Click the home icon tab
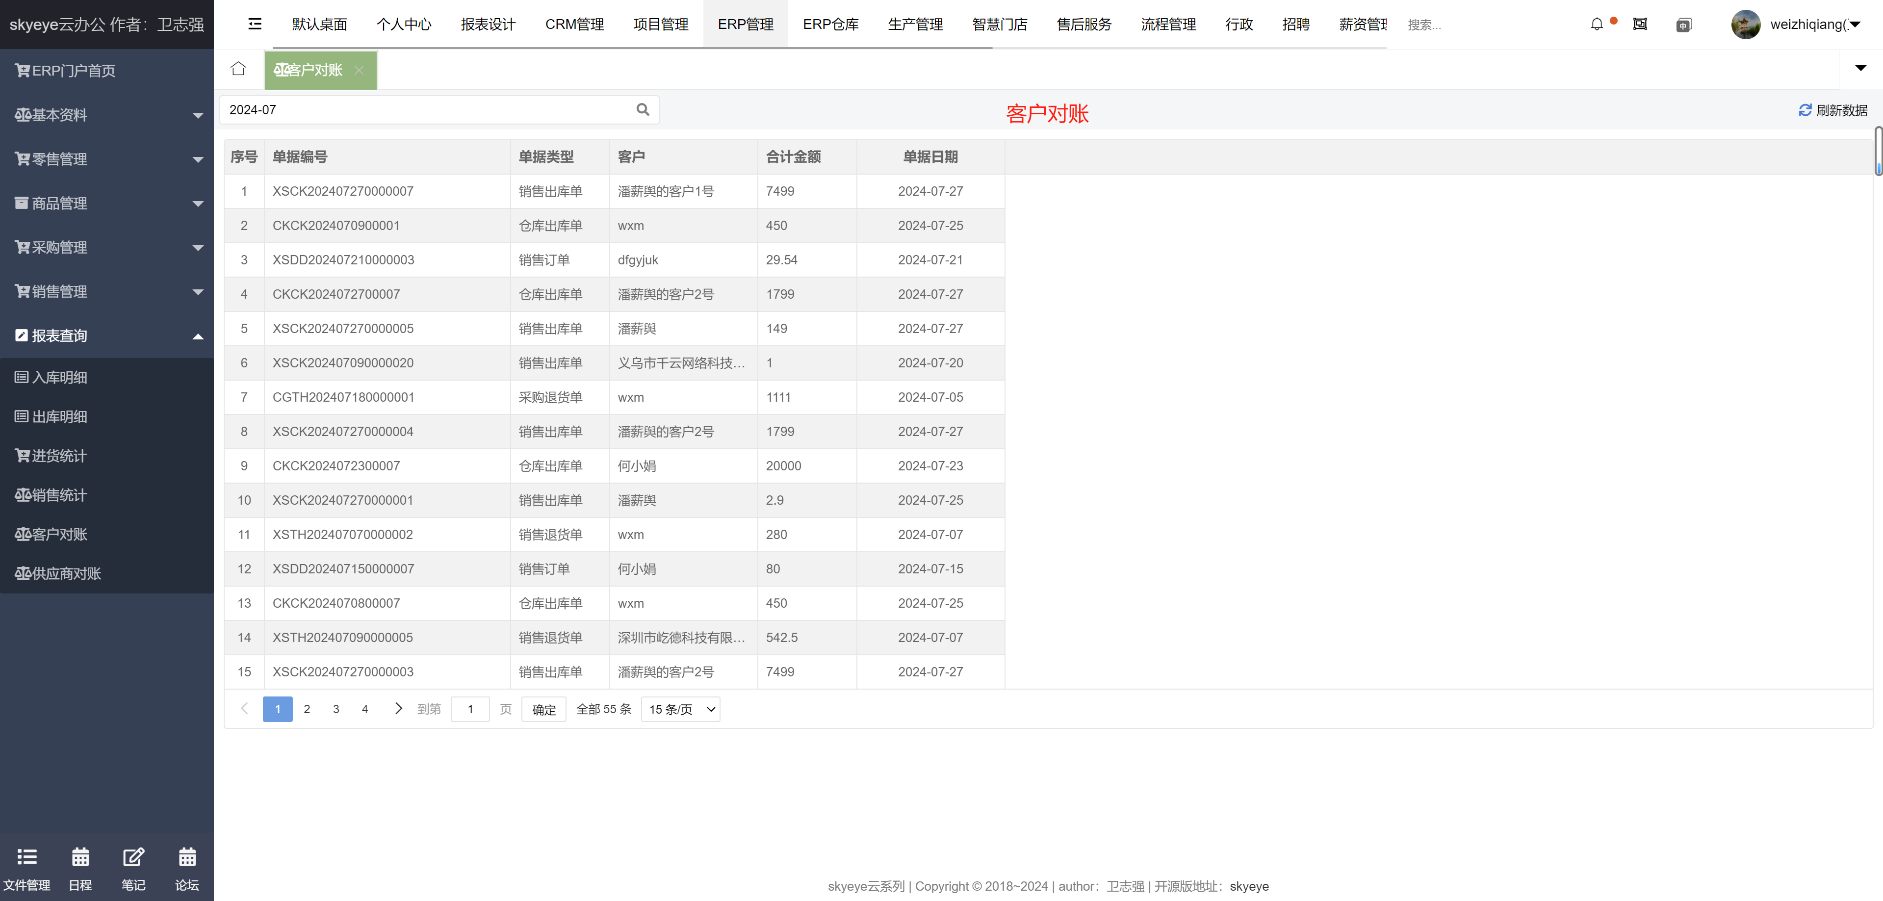Viewport: 1883px width, 901px height. tap(238, 69)
